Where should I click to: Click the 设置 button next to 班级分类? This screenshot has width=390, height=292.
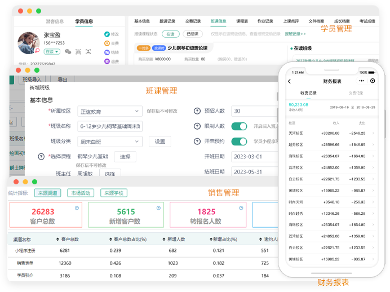160,141
